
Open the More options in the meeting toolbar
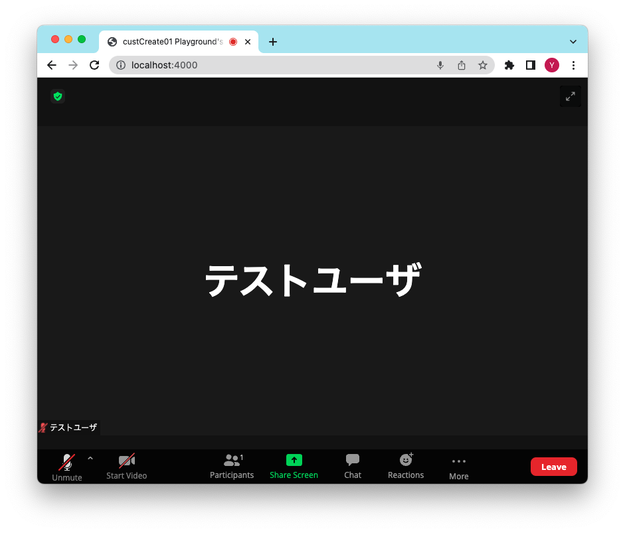[x=458, y=466]
